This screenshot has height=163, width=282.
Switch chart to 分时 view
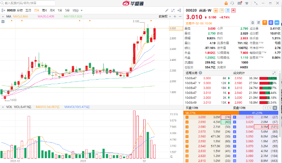point(20,11)
